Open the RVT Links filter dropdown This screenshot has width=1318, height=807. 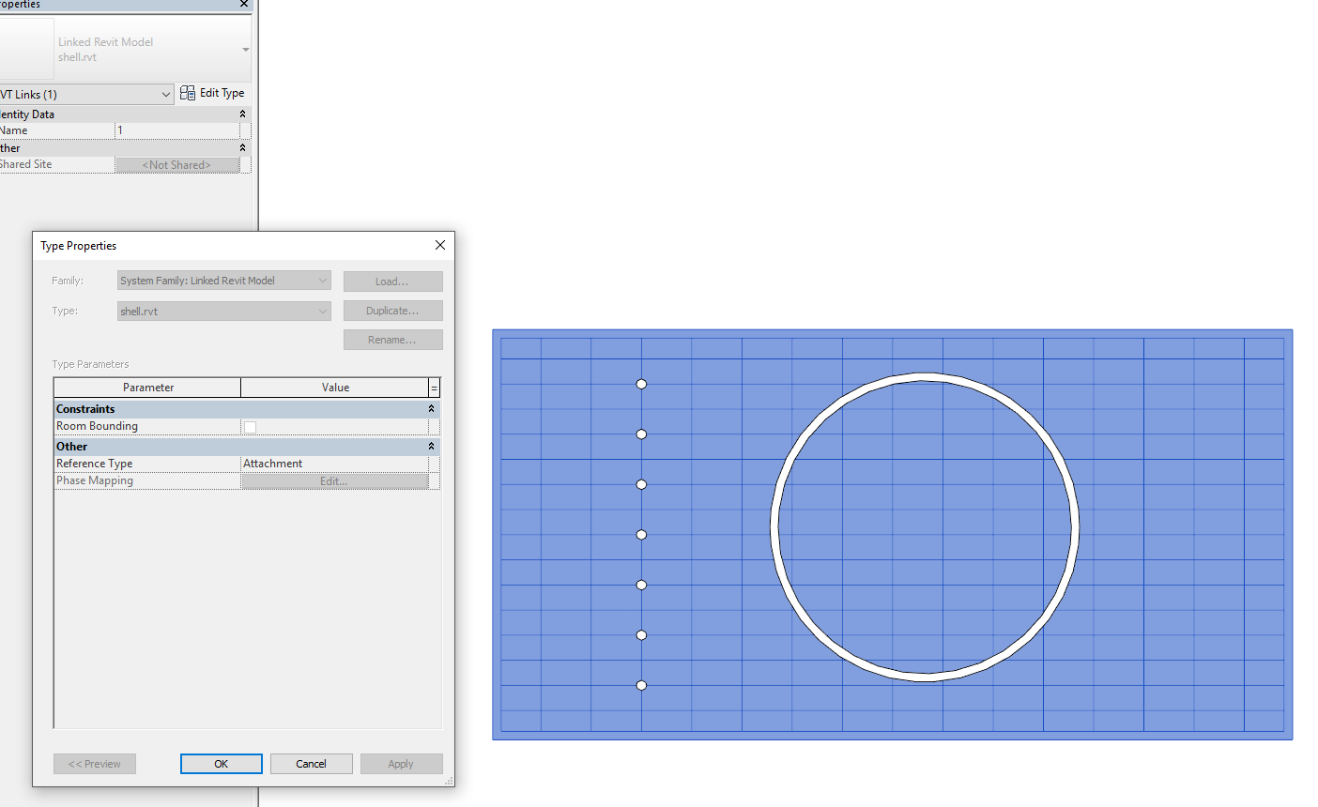coord(166,94)
